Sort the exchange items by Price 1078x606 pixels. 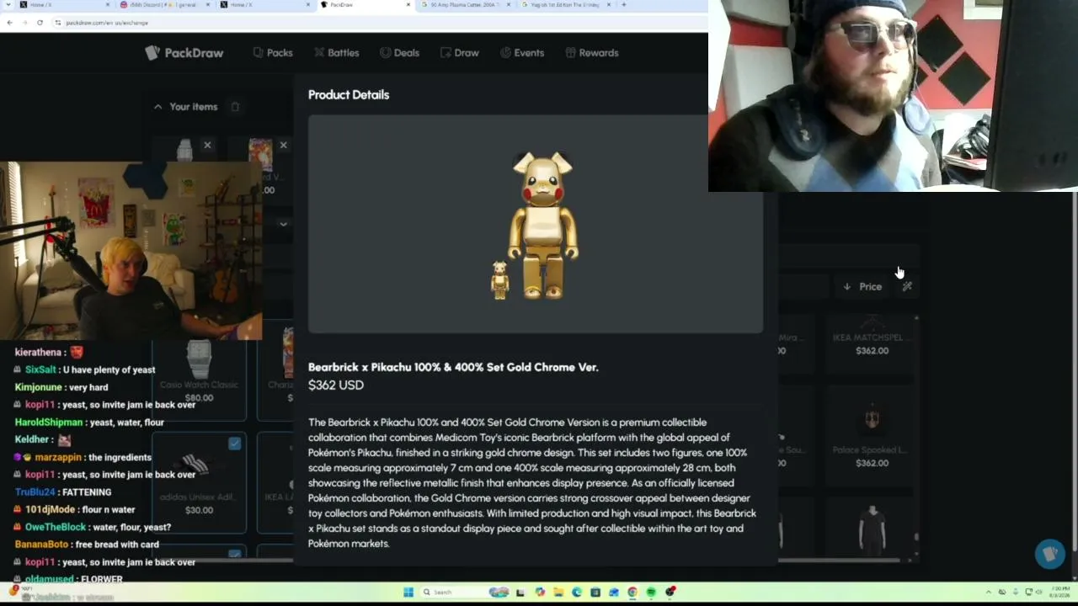(x=862, y=287)
